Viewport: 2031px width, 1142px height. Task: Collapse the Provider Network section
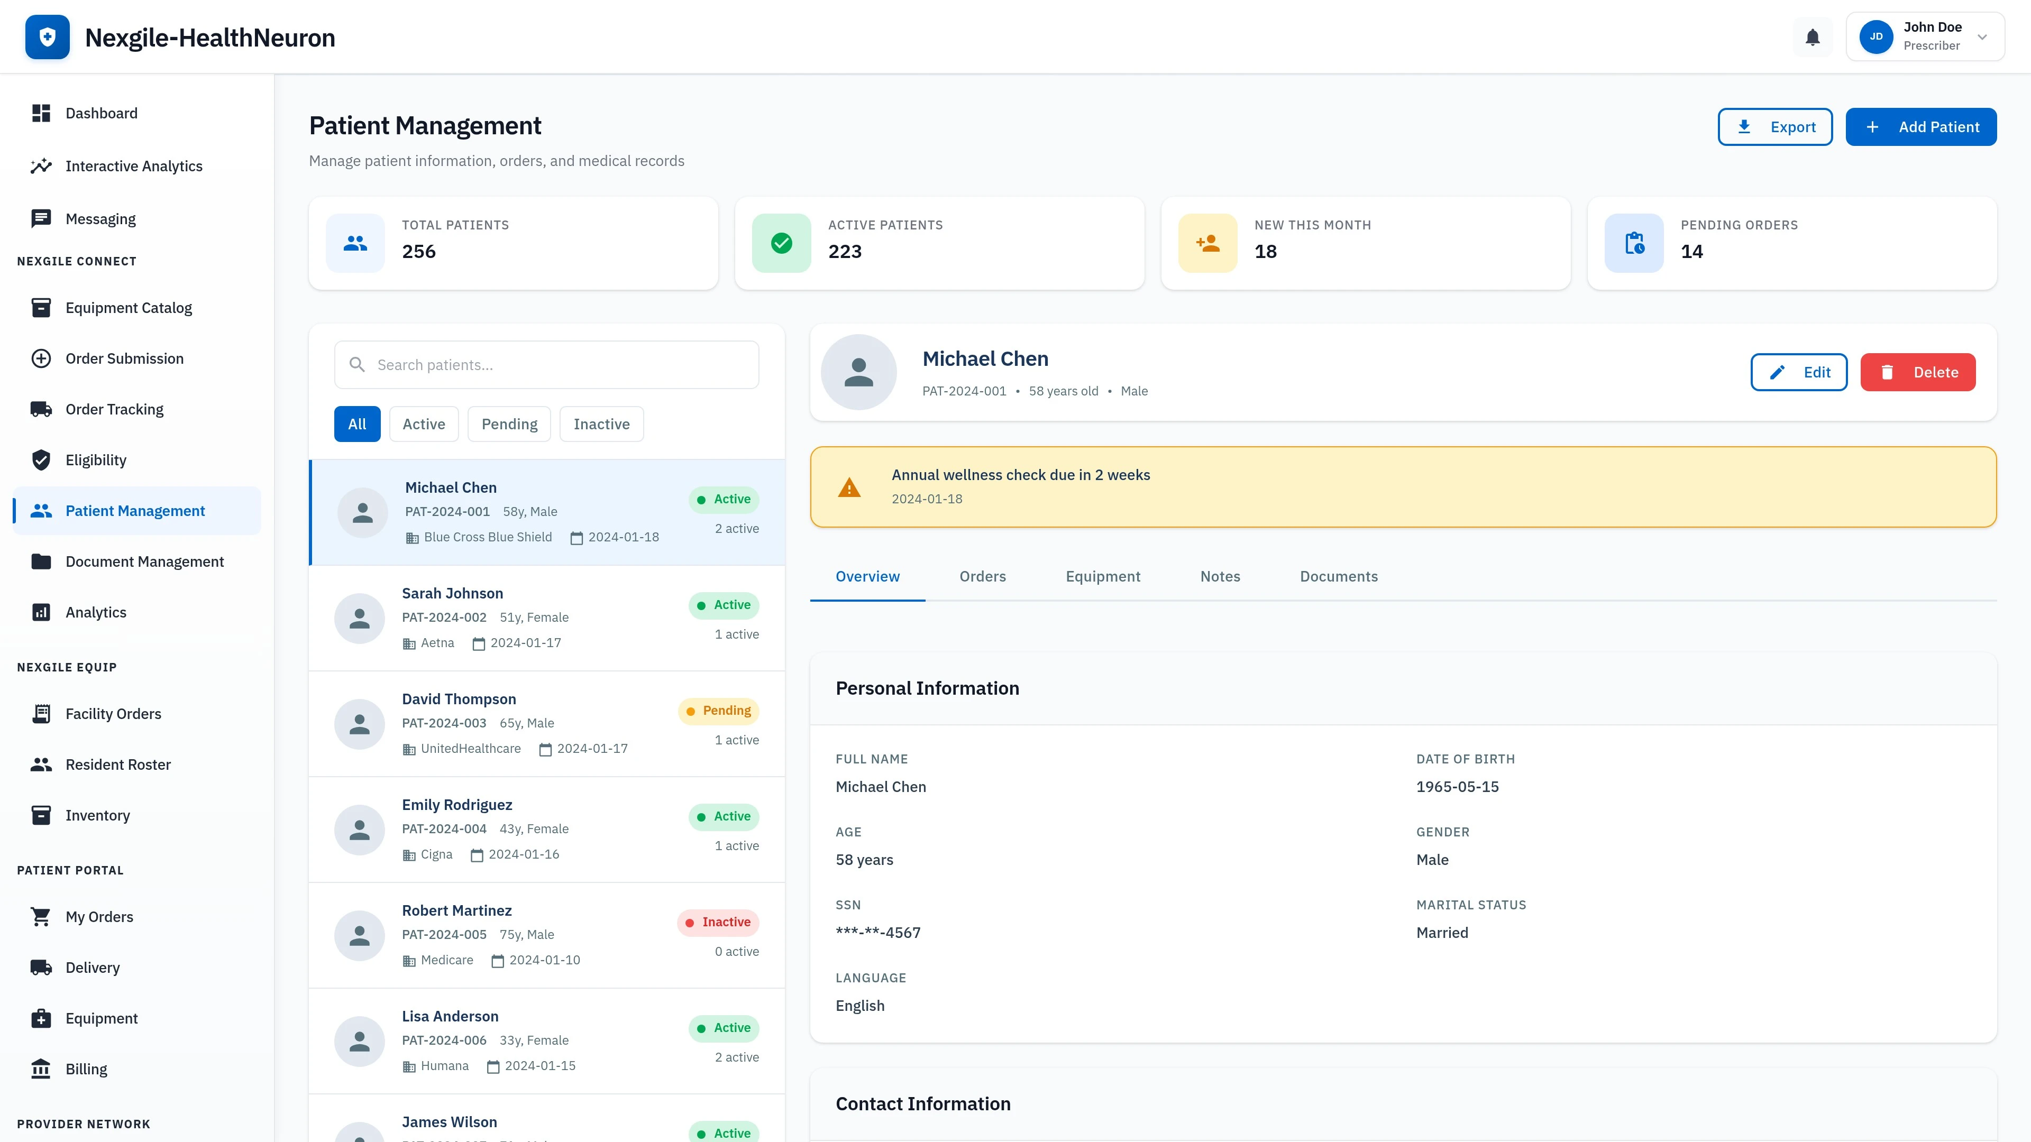(x=83, y=1124)
